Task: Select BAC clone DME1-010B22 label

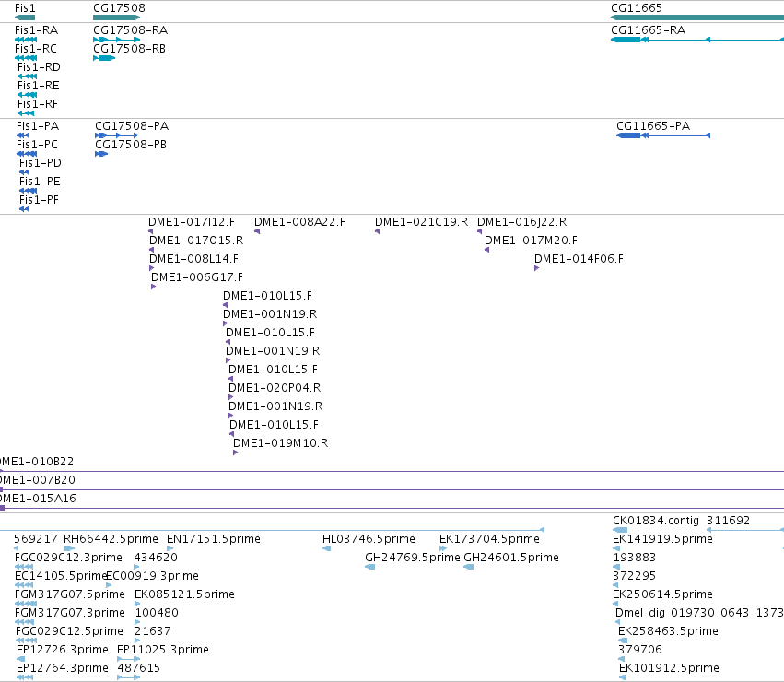Action: (37, 462)
